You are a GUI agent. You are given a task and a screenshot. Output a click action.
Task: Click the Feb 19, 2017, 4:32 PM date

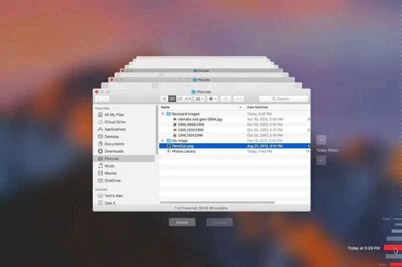[x=264, y=141]
